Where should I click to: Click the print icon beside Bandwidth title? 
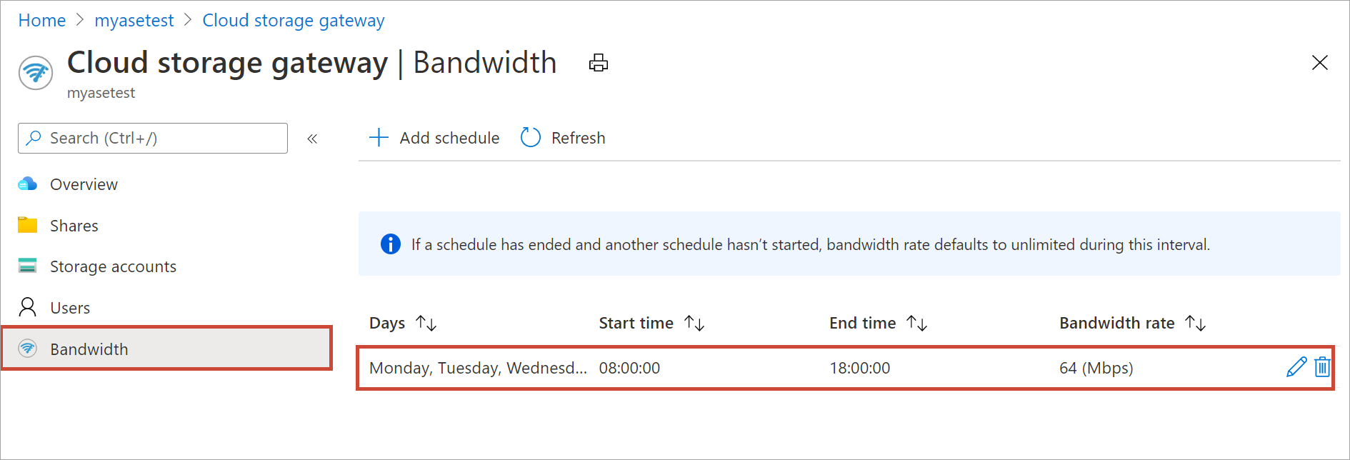(599, 63)
